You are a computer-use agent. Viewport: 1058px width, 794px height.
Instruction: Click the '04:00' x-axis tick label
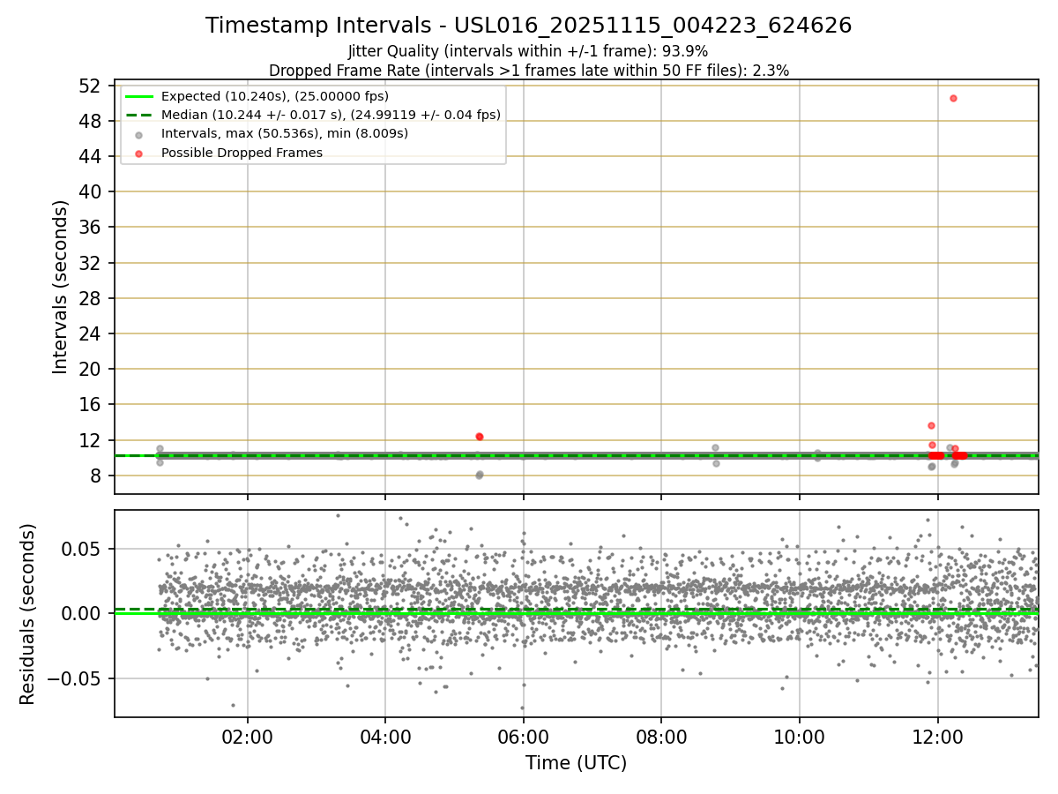pyautogui.click(x=385, y=736)
